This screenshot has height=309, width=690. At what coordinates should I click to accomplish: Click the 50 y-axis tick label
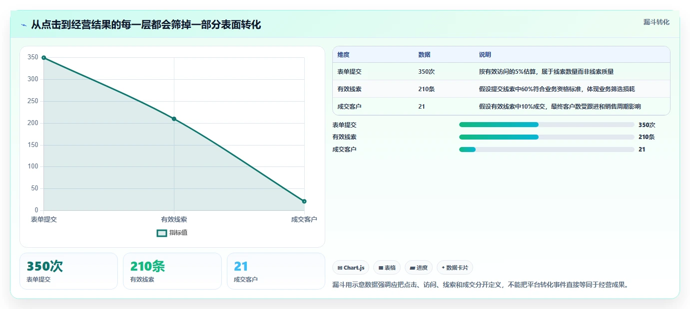(34, 188)
